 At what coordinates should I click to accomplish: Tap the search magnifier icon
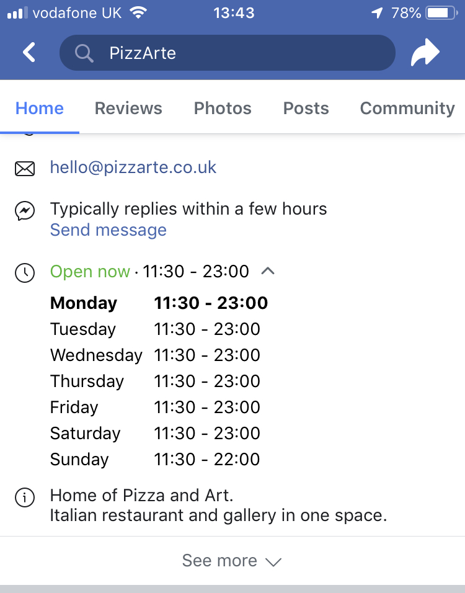[84, 53]
